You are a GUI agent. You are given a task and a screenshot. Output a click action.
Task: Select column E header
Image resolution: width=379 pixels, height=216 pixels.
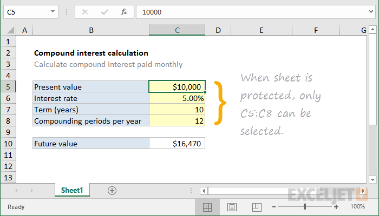tap(262, 30)
